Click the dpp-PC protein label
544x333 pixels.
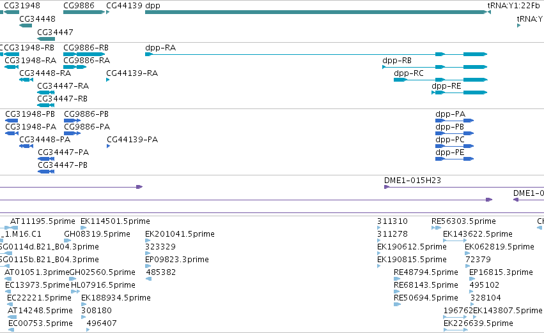pyautogui.click(x=450, y=140)
